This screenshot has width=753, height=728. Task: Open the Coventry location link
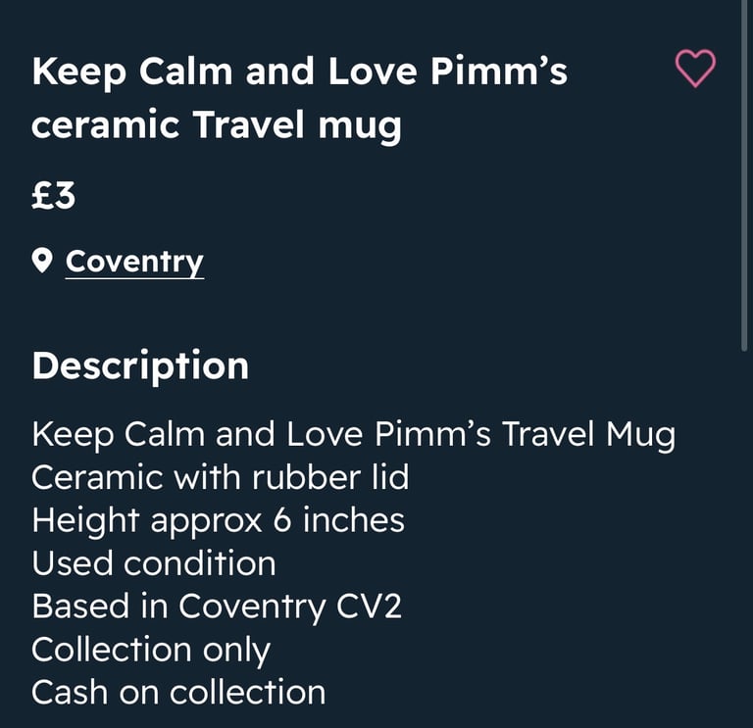coord(134,262)
